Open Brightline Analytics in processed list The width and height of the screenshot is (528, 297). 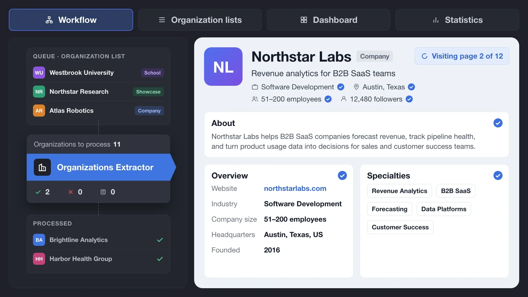(98, 240)
